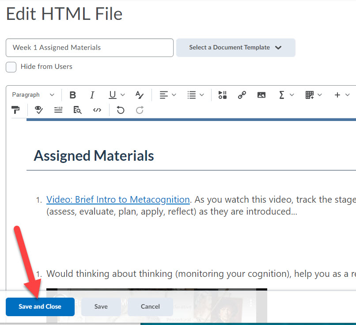Open word count with the 123 icon
This screenshot has height=325, width=356.
tap(58, 110)
